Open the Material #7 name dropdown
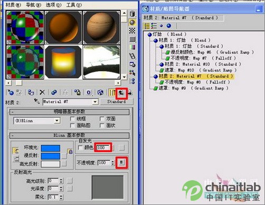The height and width of the screenshot is (205, 265). click(95, 101)
